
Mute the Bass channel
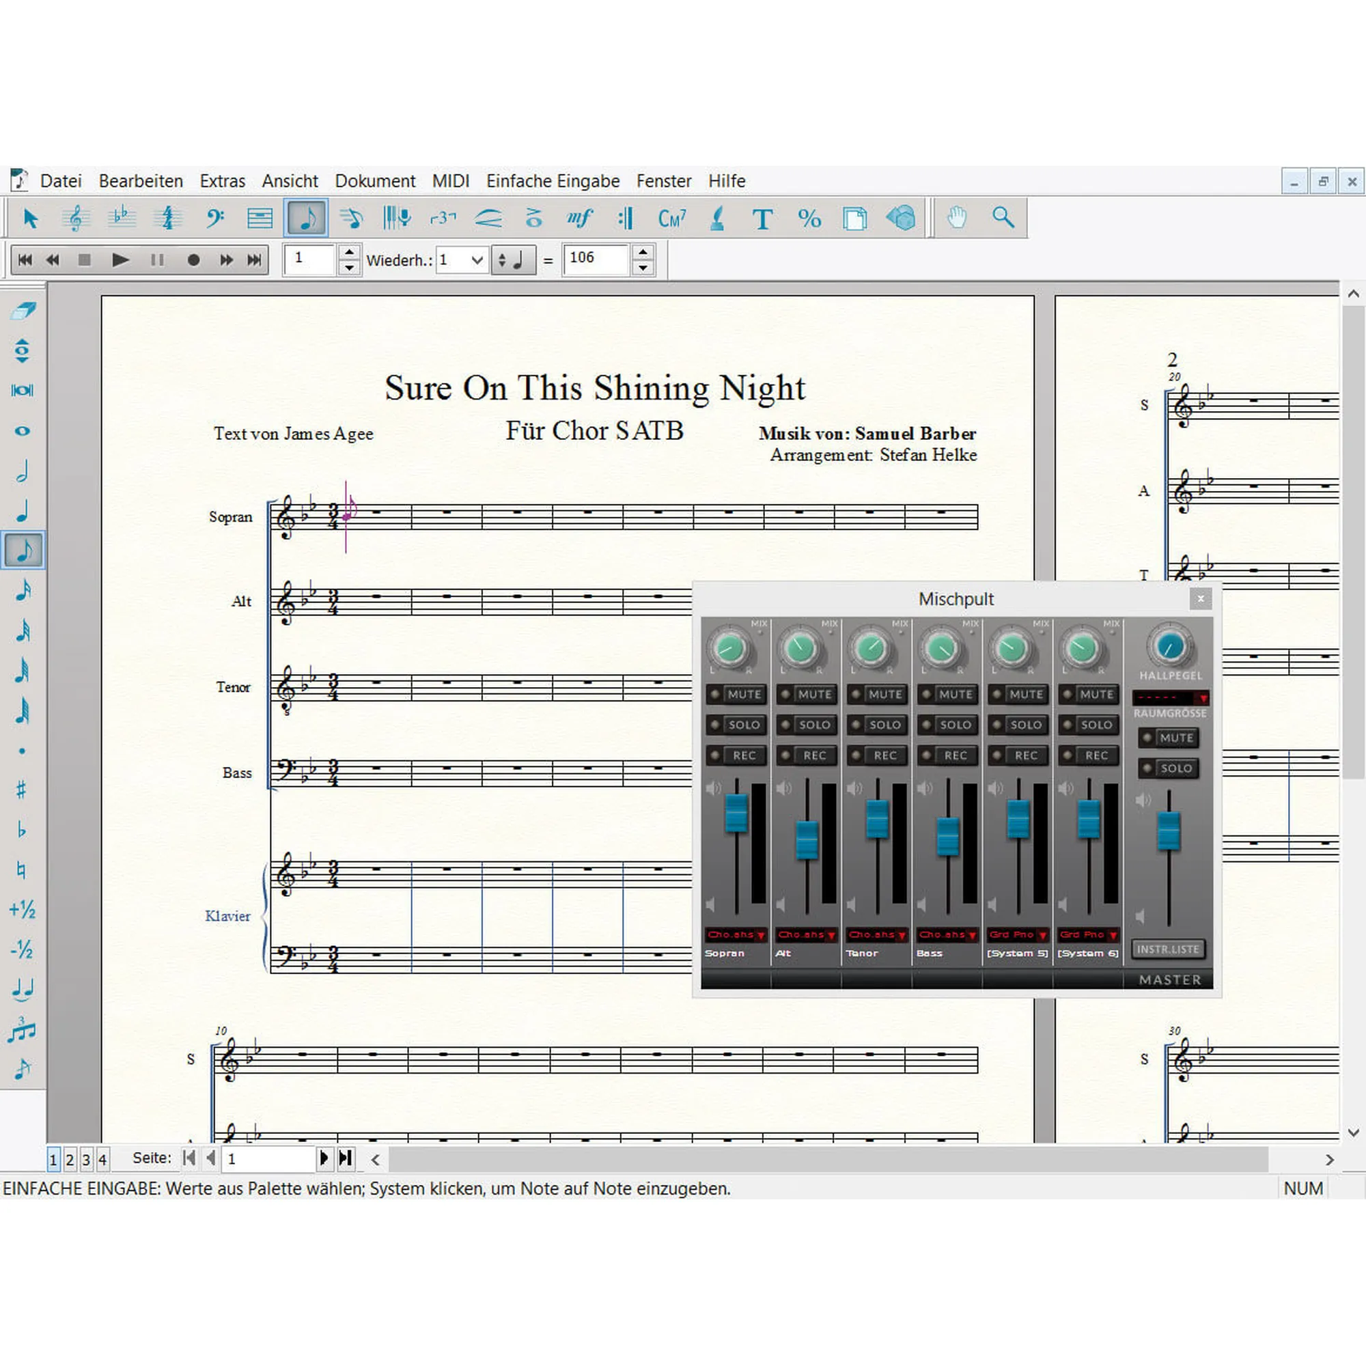[x=947, y=695]
